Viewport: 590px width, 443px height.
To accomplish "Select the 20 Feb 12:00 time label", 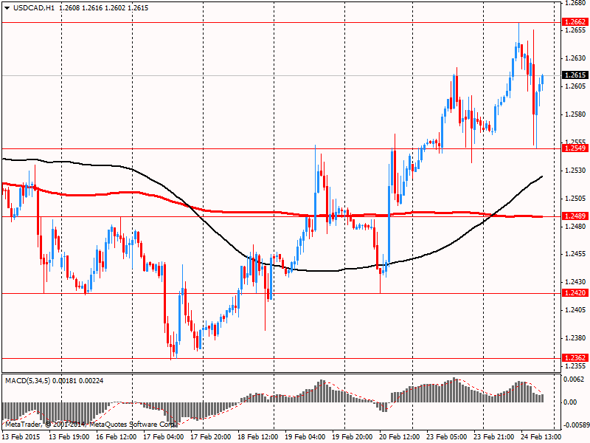I will 400,436.
